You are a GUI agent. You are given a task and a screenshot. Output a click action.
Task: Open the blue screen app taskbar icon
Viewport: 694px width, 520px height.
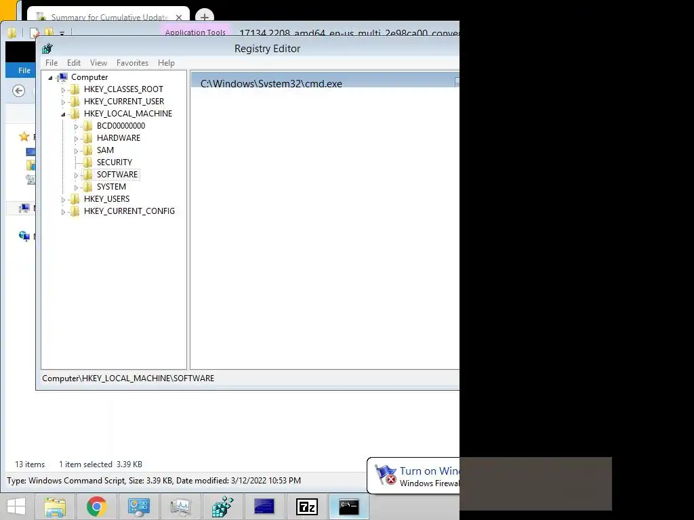pos(264,506)
